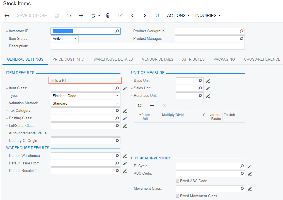Click into the Description text field

(x=147, y=46)
